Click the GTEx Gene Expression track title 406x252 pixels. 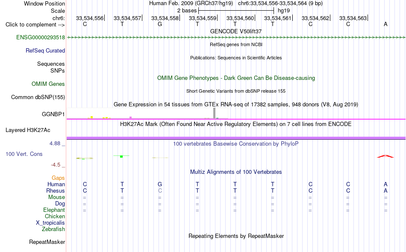point(236,105)
